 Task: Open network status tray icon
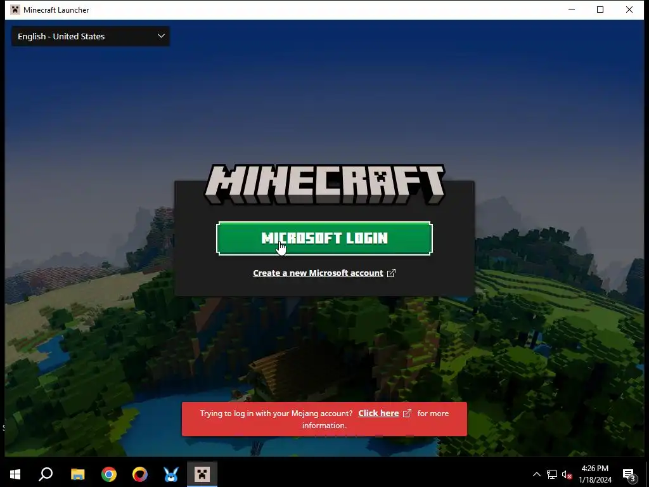click(552, 474)
